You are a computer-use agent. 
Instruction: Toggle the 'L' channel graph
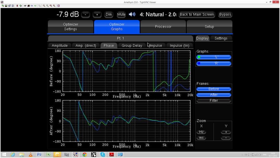pyautogui.click(x=214, y=57)
